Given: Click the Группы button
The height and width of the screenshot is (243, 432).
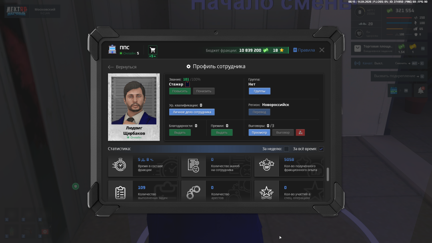Looking at the screenshot, I should click(259, 91).
